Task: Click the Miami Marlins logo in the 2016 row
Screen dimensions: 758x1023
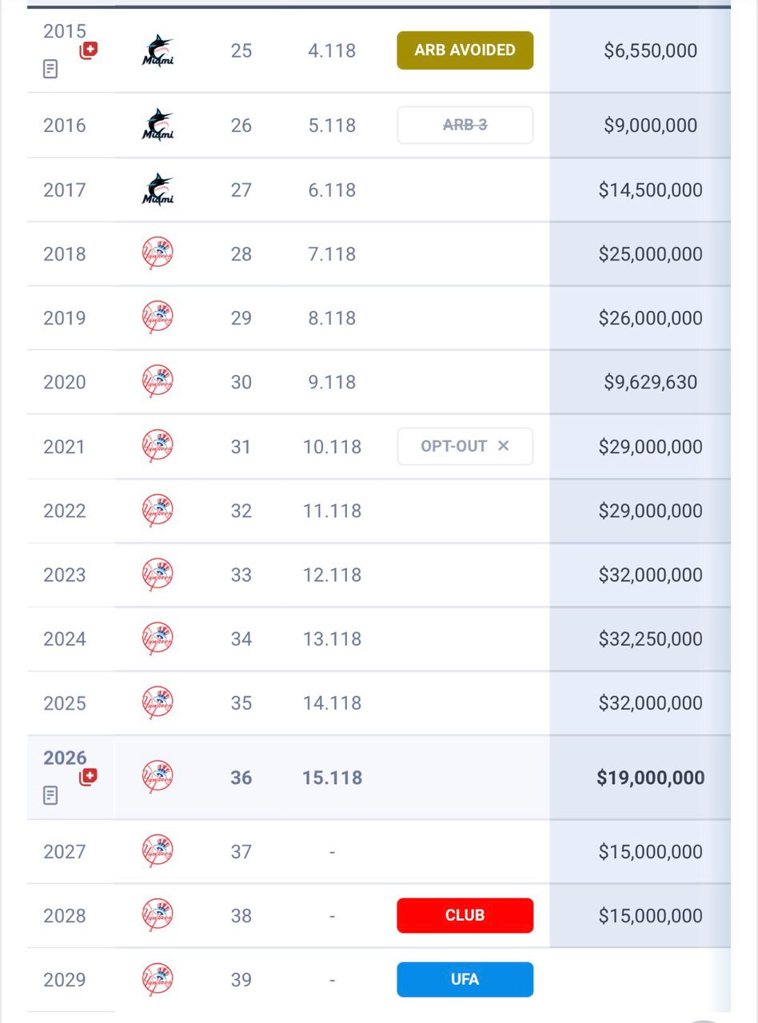Action: [x=158, y=125]
